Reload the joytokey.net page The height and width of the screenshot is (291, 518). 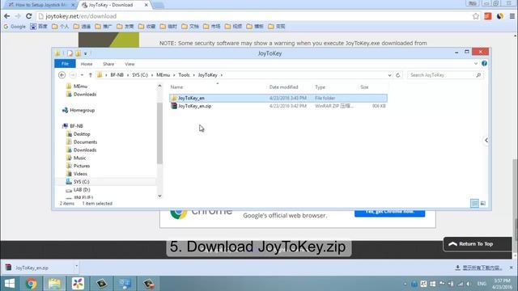point(29,16)
